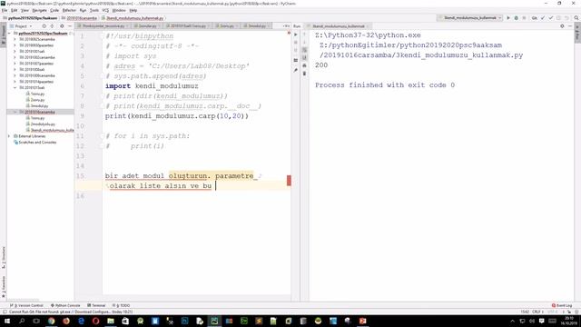Viewport: 581px width, 327px height.
Task: Click Run tab 3kendi_modulumuzu_kullanmak
Action: point(338,26)
